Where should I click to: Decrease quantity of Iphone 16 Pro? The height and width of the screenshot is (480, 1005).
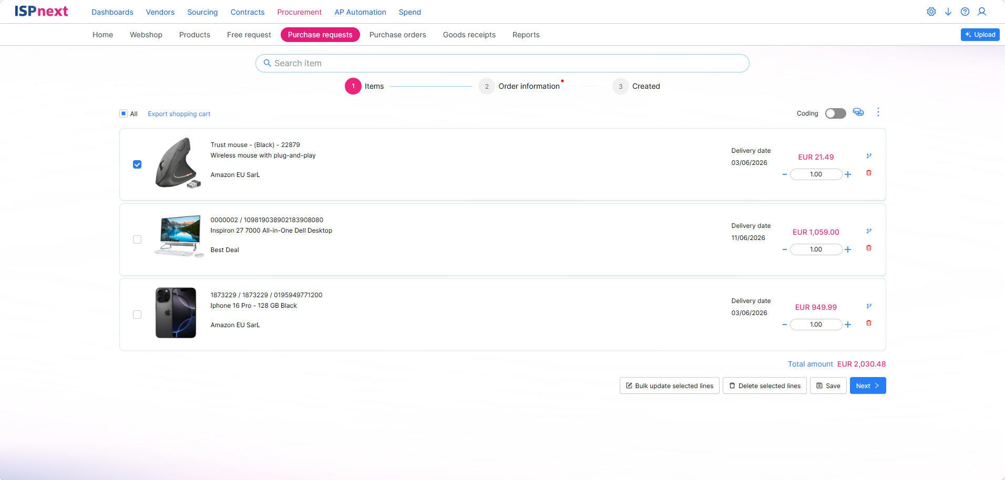point(785,325)
